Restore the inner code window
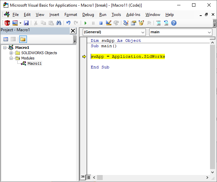The image size is (217, 182). point(206,15)
